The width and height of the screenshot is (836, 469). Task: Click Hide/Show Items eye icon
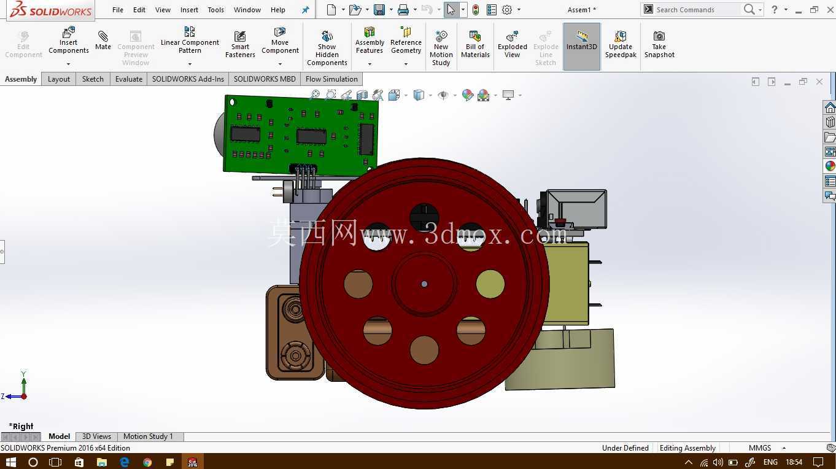point(443,95)
